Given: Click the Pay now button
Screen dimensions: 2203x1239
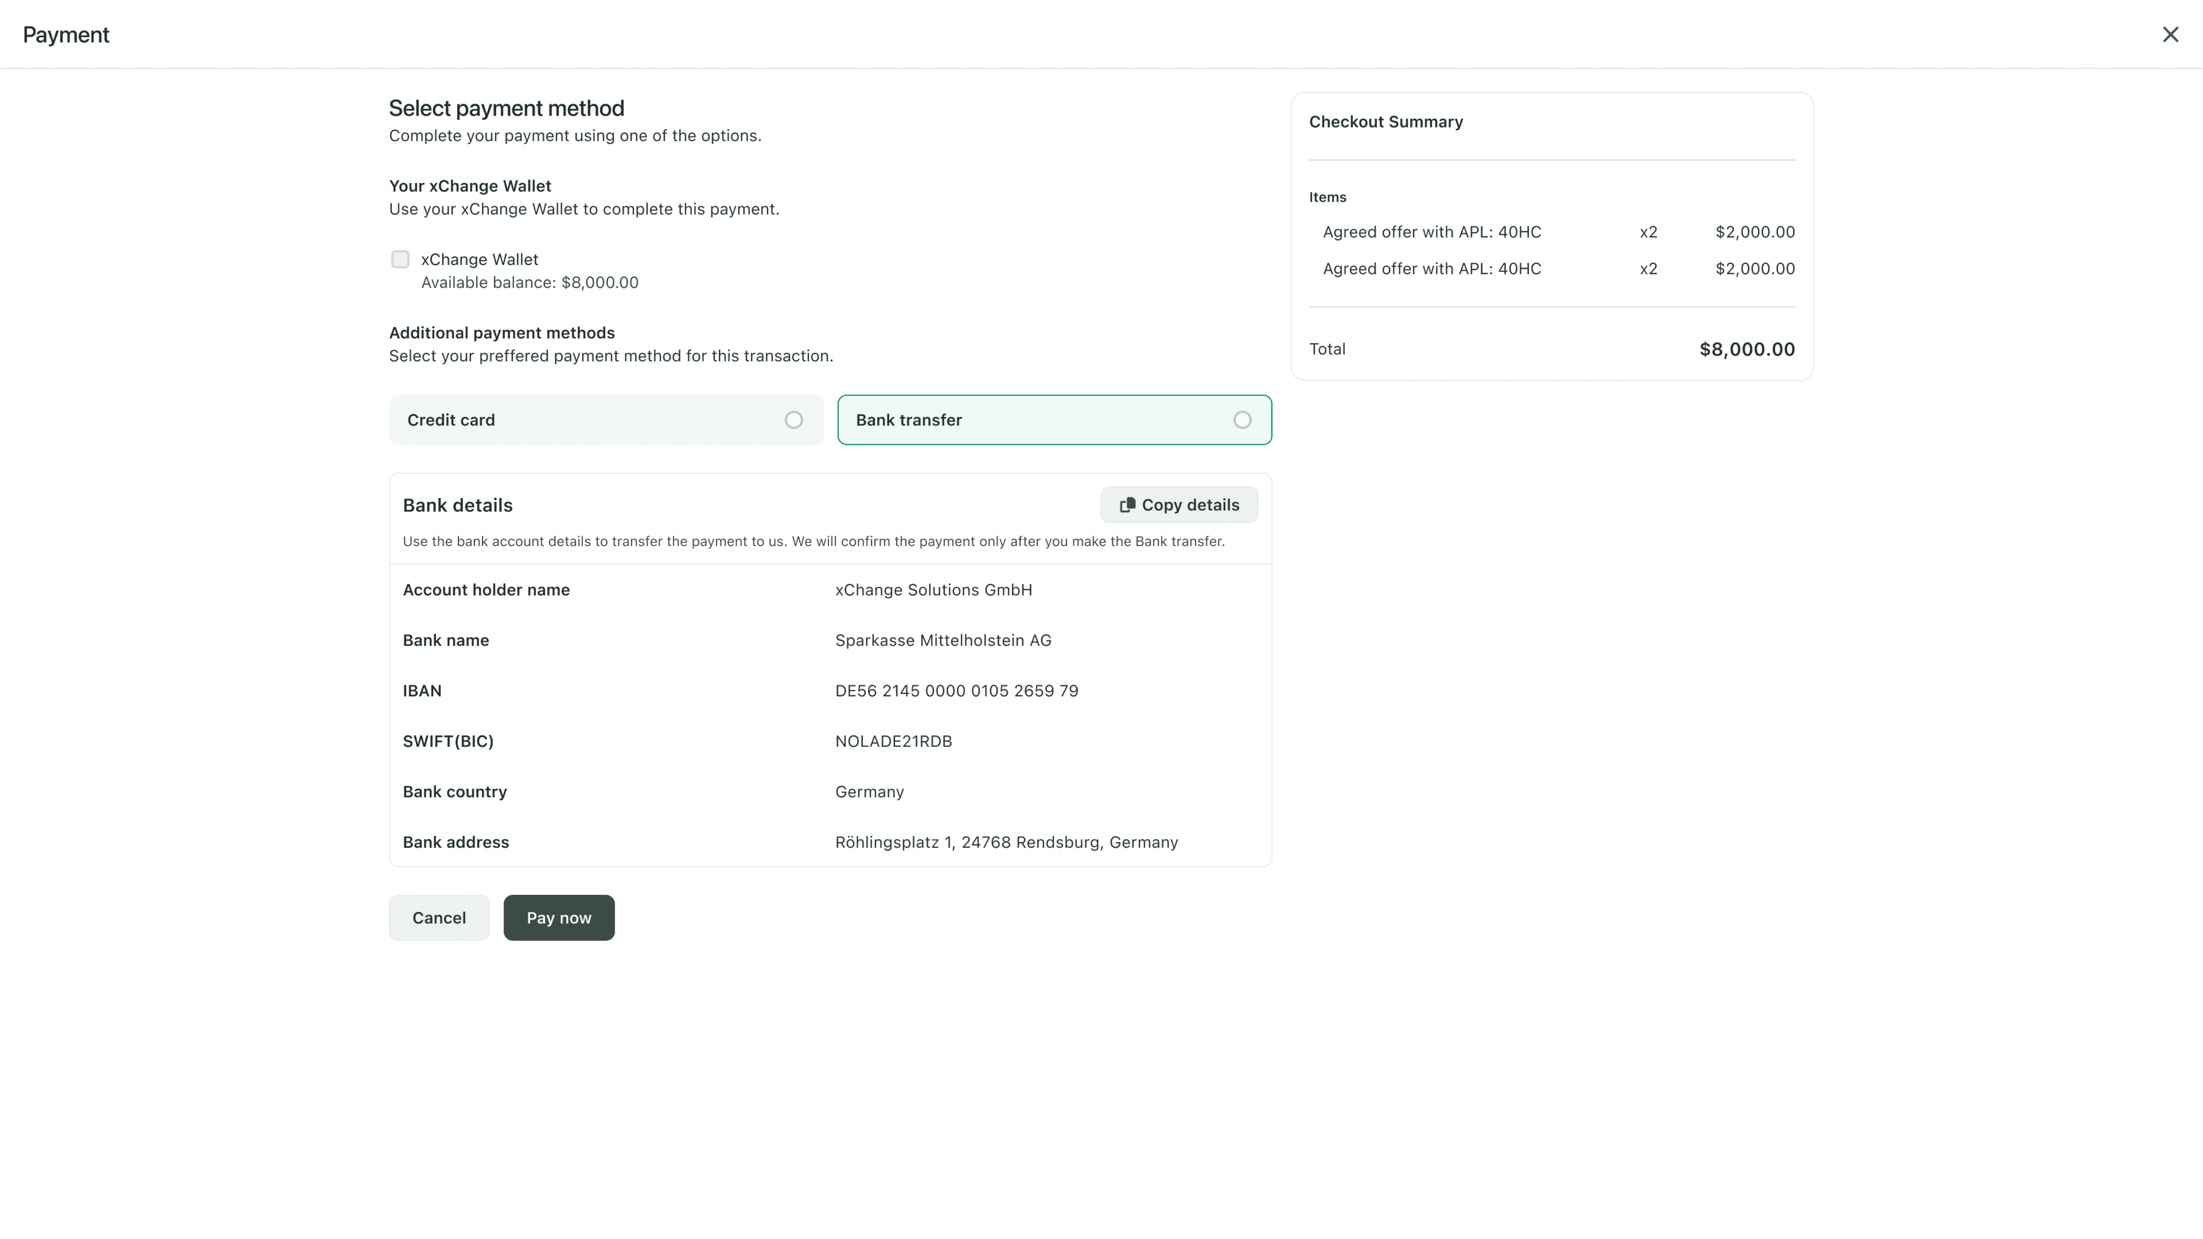Looking at the screenshot, I should (559, 917).
